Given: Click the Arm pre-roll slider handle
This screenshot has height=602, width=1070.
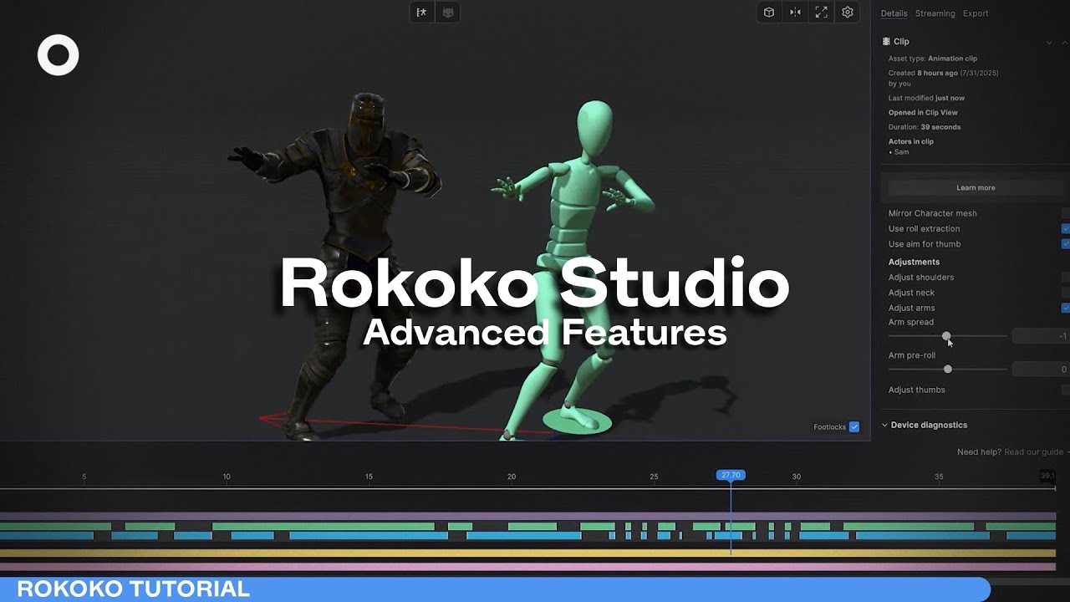Looking at the screenshot, I should pyautogui.click(x=947, y=369).
